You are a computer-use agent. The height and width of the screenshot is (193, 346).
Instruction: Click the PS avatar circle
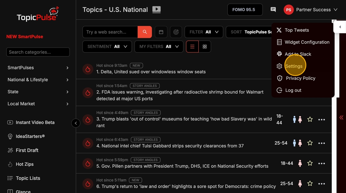tap(289, 10)
